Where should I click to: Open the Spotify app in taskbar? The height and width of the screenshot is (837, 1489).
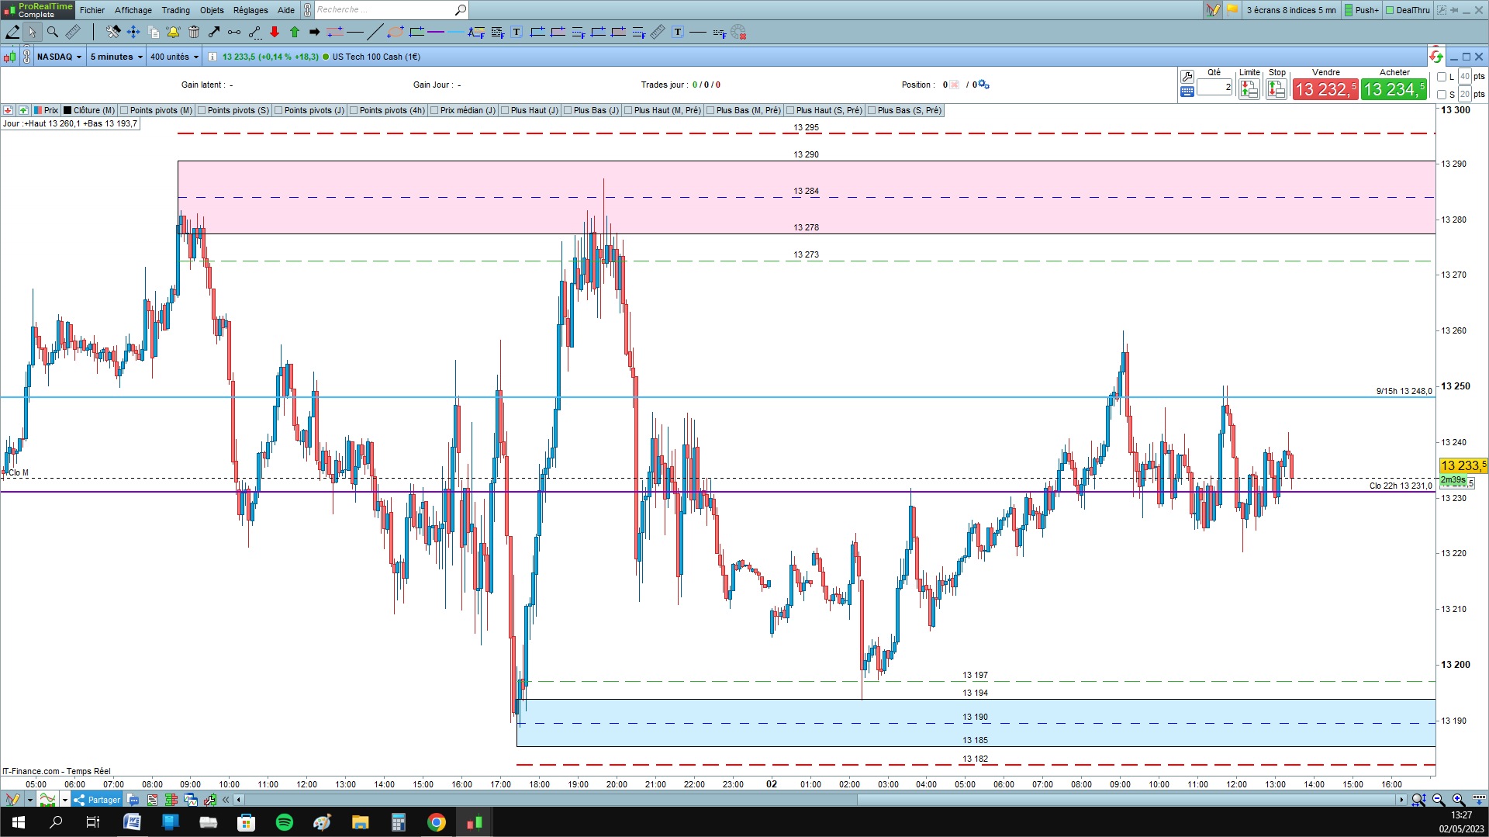click(285, 822)
